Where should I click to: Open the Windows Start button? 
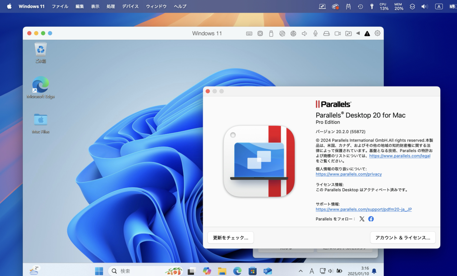pos(99,271)
